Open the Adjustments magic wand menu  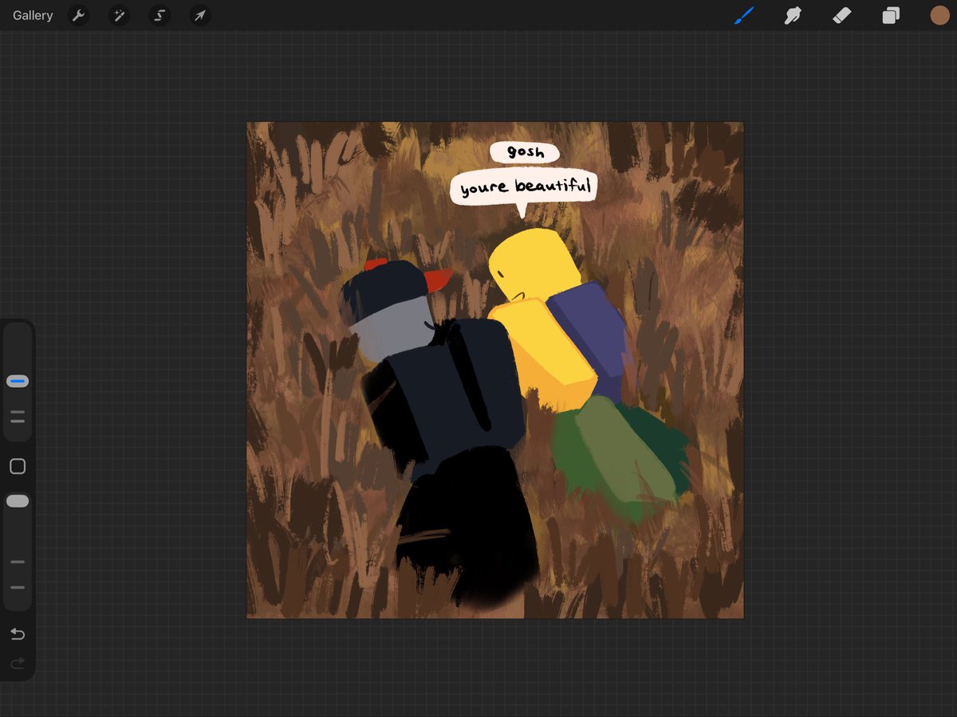119,15
